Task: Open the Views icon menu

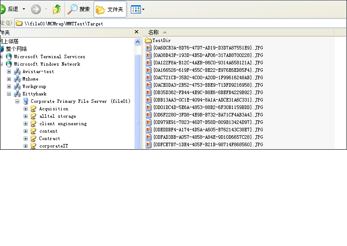Action: coord(136,9)
